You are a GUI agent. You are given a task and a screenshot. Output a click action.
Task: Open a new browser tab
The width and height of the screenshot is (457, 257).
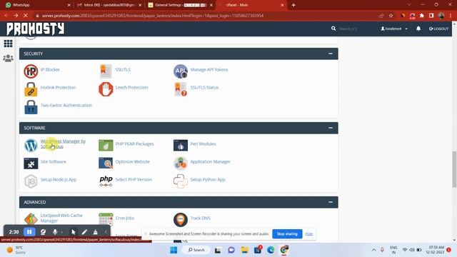(293, 5)
